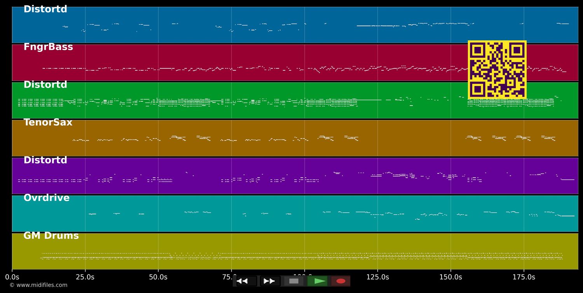Jump to the 25.0s timeline marker
The height and width of the screenshot is (293, 583).
coord(85,277)
